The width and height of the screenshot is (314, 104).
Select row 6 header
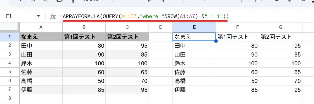10,81
